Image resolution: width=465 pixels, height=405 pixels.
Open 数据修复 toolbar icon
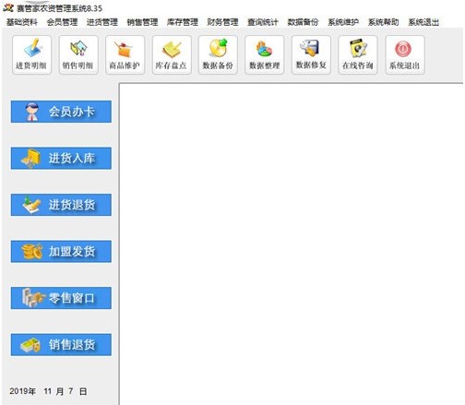tap(311, 54)
